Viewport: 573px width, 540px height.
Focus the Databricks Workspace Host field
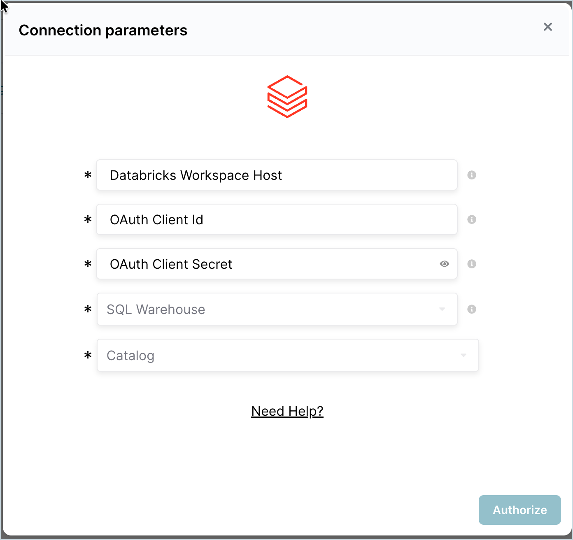[277, 175]
